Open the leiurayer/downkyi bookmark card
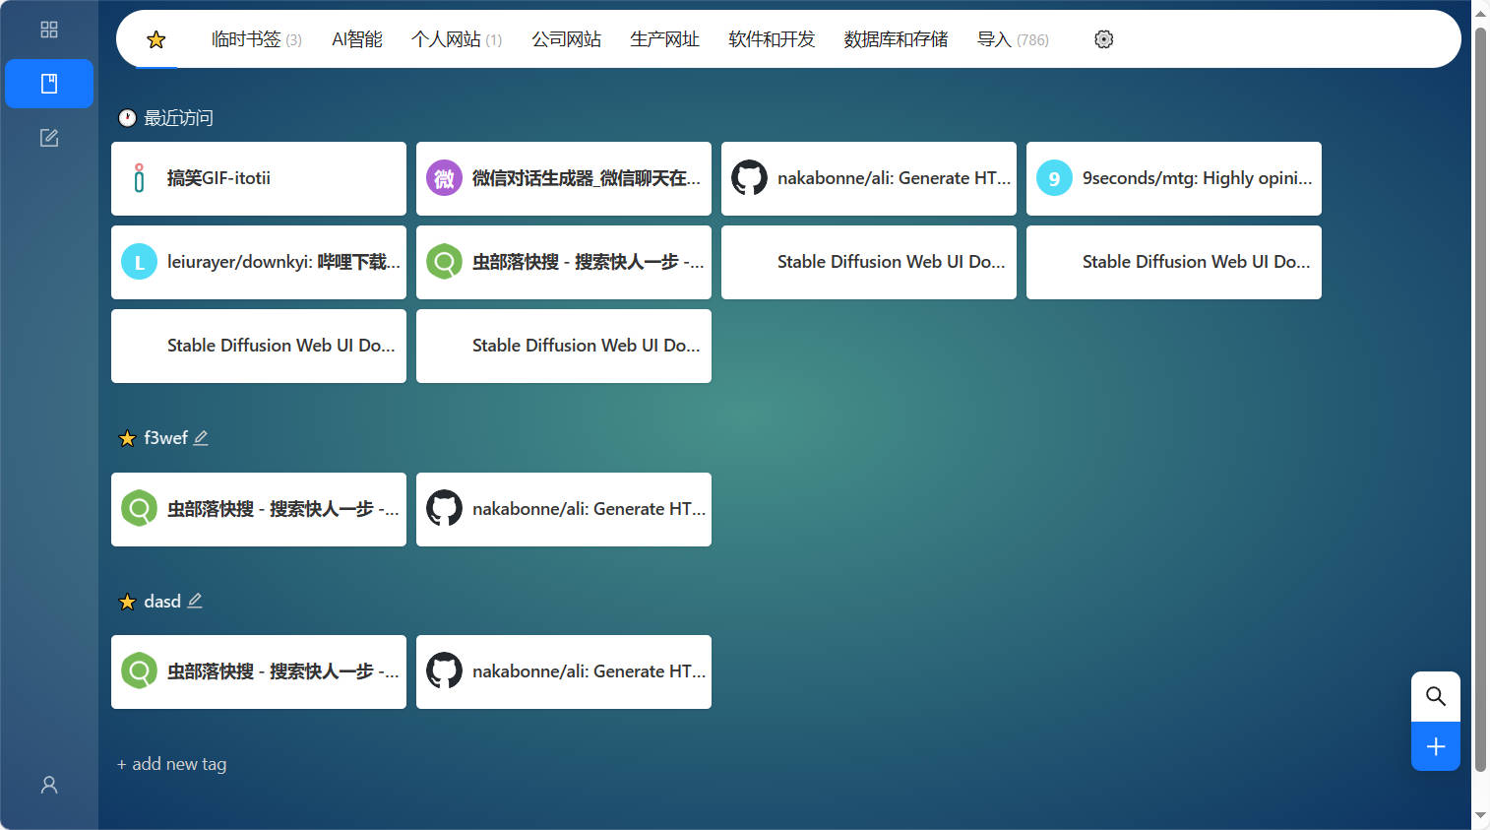The width and height of the screenshot is (1490, 830). point(259,262)
